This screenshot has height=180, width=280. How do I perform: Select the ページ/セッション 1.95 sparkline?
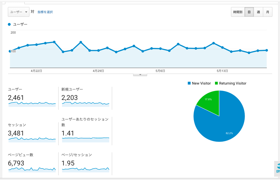85,169
